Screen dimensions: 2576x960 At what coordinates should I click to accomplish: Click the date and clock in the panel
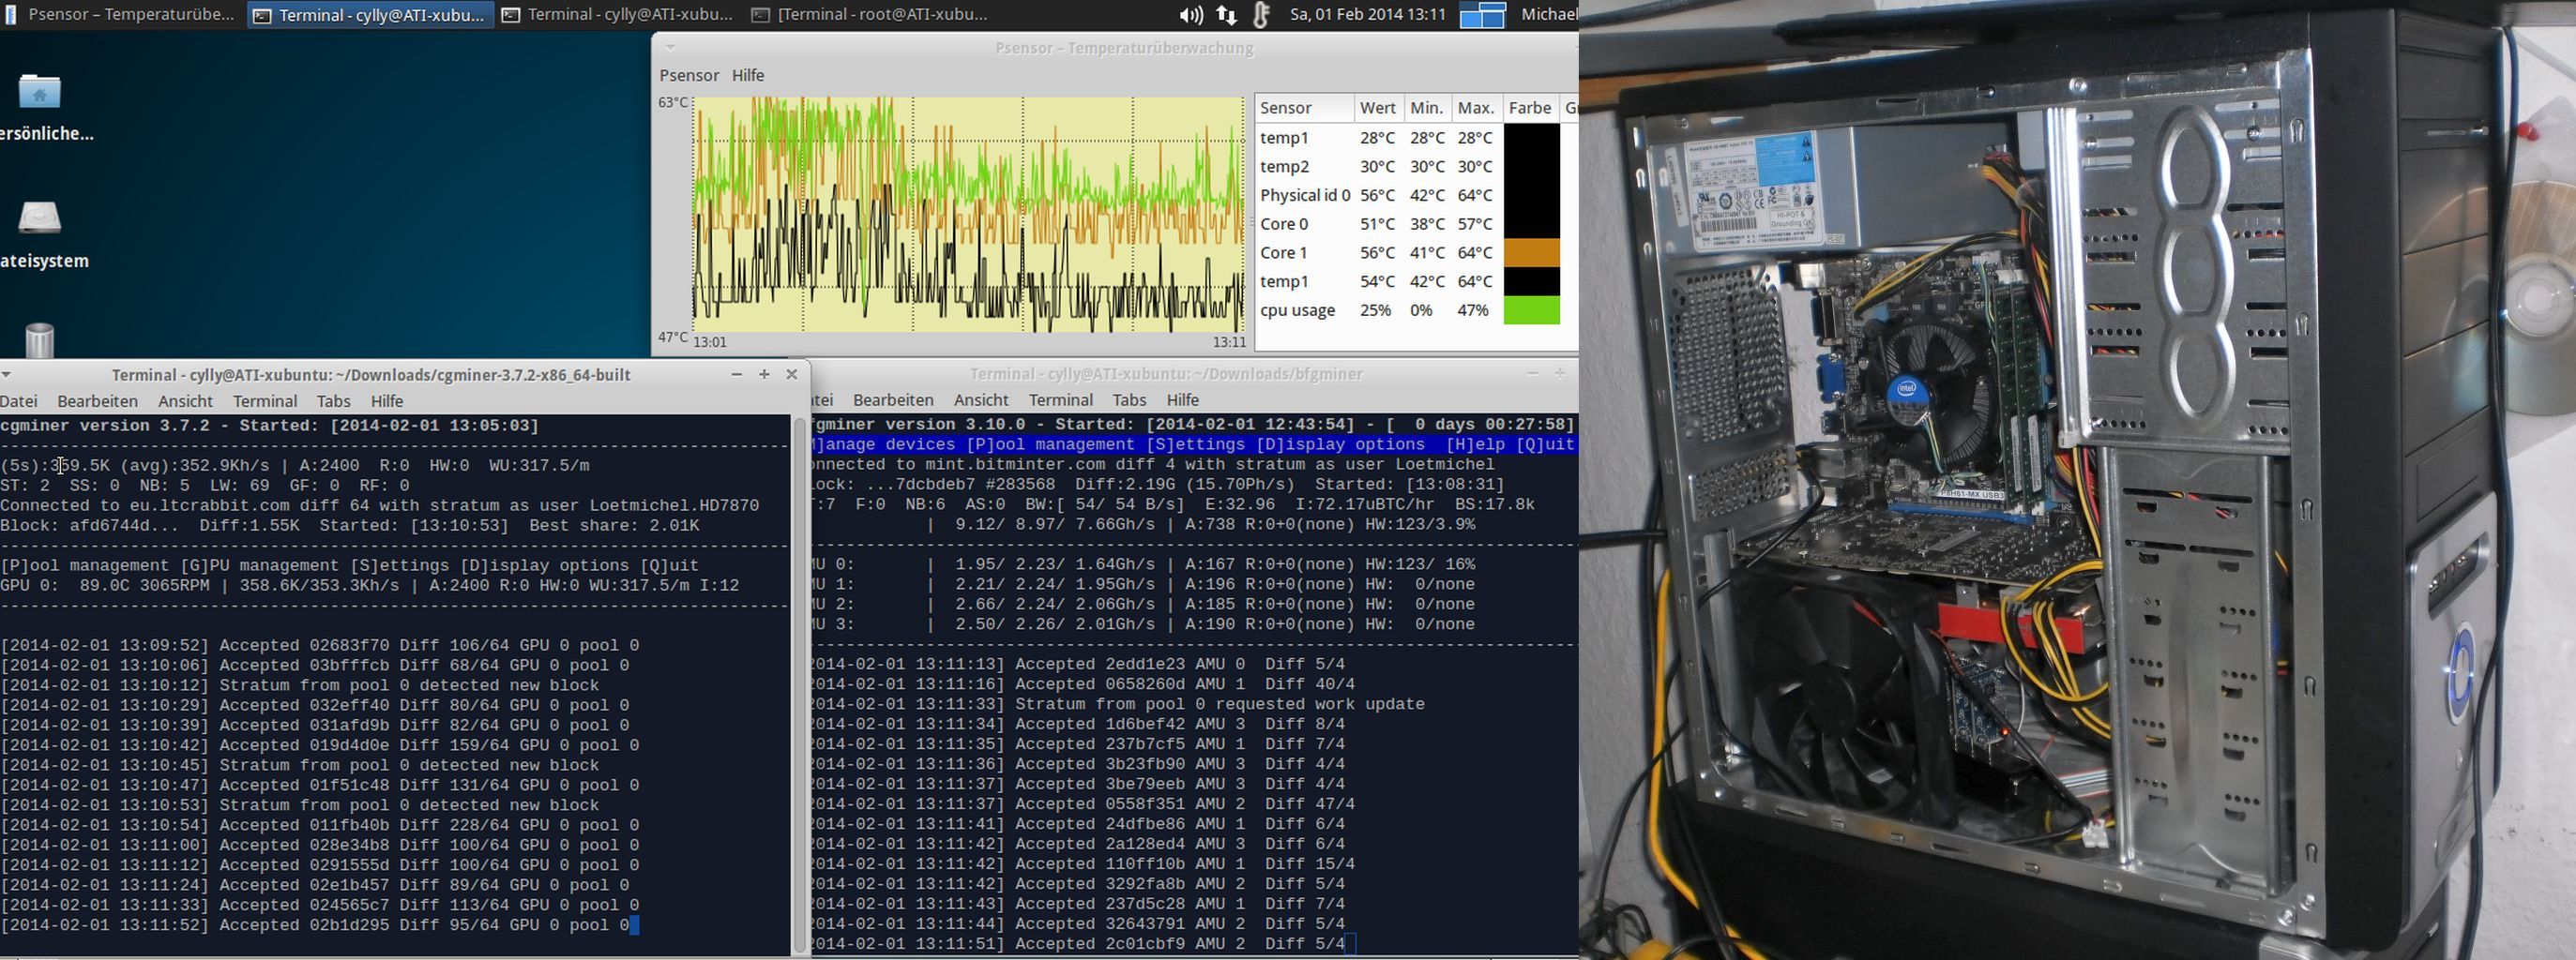coord(1368,15)
